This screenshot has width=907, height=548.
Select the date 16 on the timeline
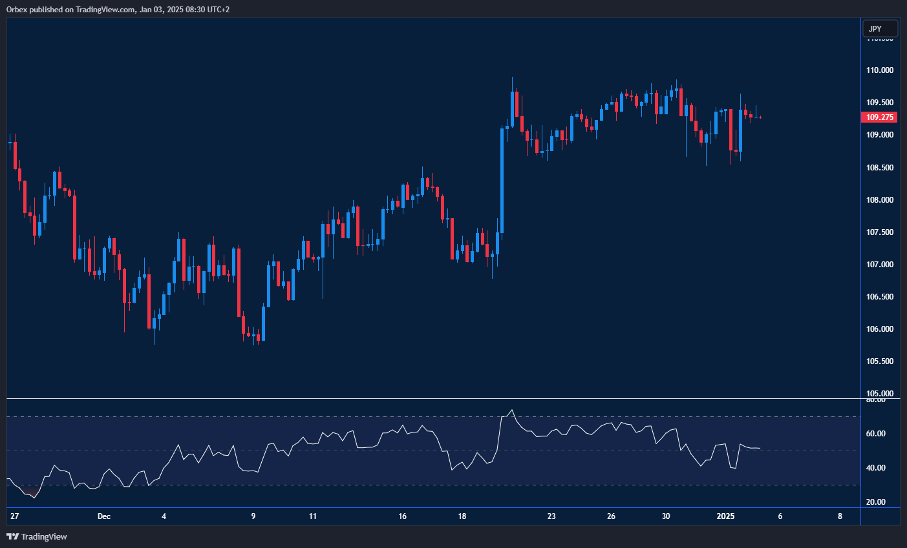401,516
